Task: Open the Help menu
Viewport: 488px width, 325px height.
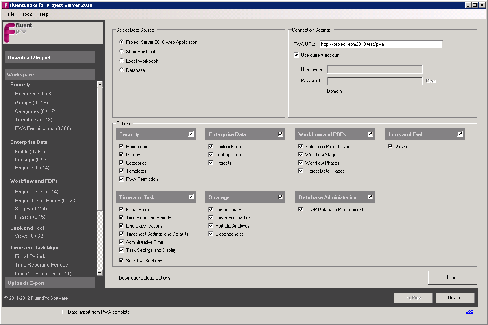Action: (44, 14)
